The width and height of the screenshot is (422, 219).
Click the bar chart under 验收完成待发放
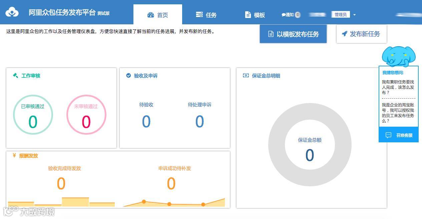click(x=61, y=202)
